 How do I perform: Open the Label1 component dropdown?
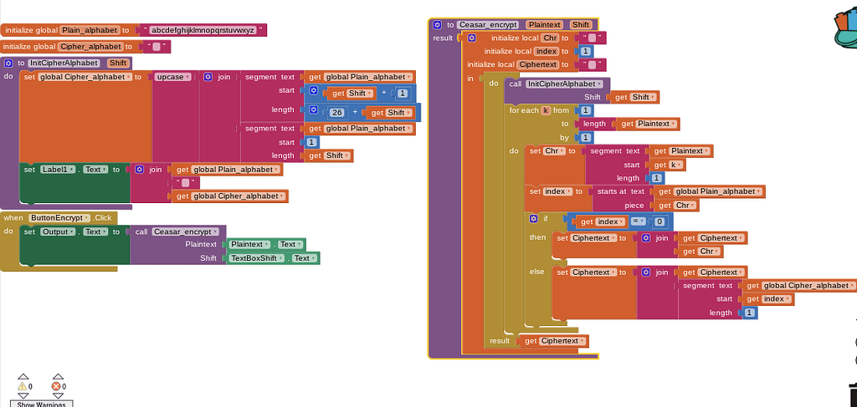72,170
